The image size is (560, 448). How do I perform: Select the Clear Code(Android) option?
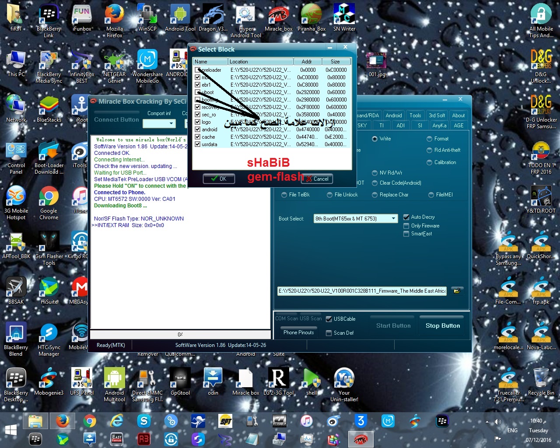pyautogui.click(x=375, y=183)
